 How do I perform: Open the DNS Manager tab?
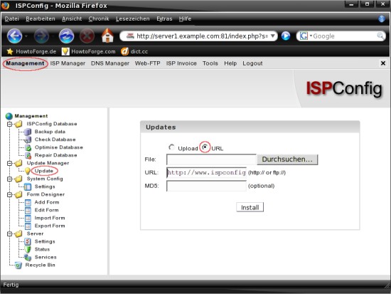(110, 63)
